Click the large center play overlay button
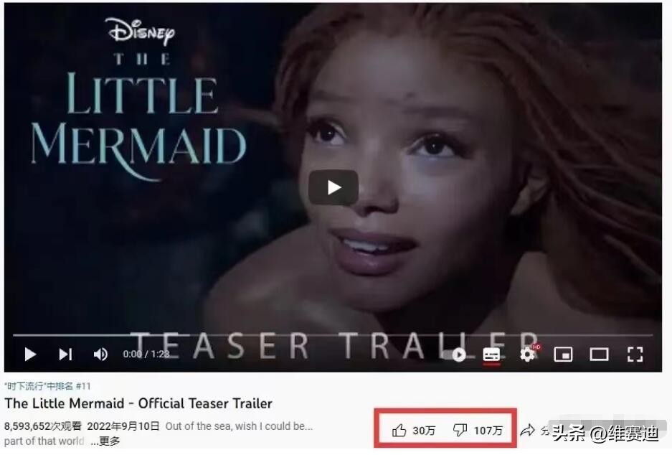This screenshot has height=455, width=672. [333, 187]
